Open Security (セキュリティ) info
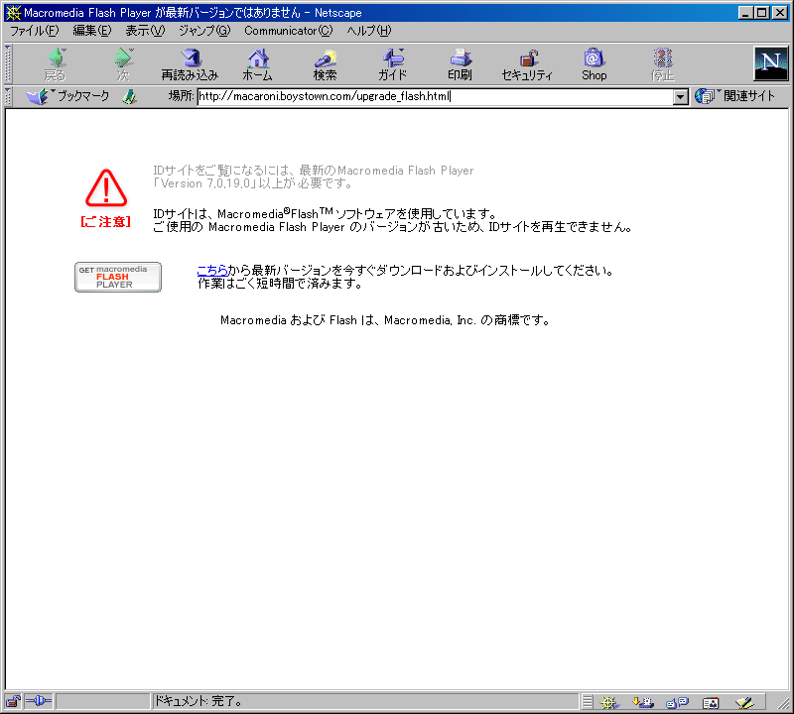 527,64
